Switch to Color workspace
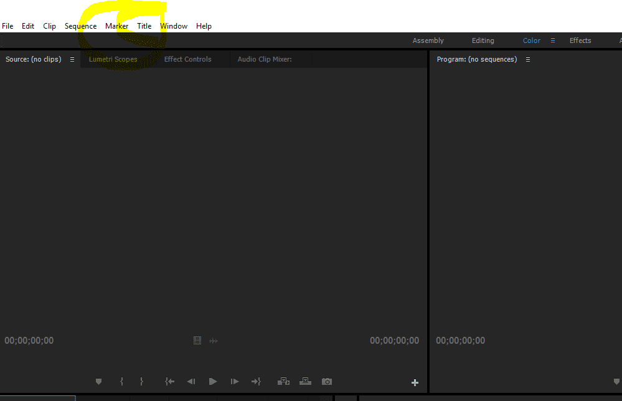 [x=532, y=40]
